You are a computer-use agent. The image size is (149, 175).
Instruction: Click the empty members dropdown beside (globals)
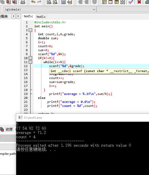tap(123, 10)
